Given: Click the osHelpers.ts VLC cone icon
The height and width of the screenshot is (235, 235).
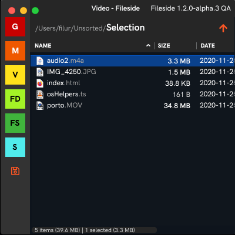Looking at the screenshot, I should point(40,95).
